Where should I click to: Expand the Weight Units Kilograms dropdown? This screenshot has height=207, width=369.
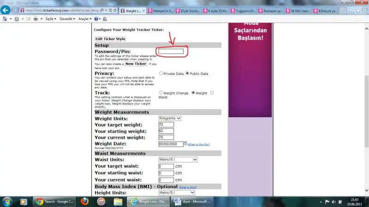point(170,118)
